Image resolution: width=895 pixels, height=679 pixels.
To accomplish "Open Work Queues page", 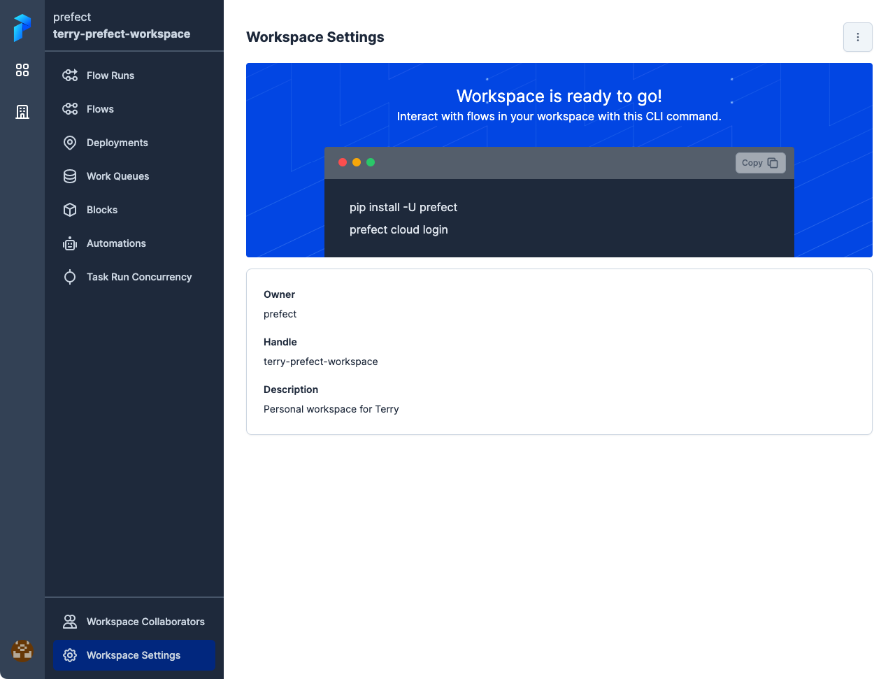I will click(x=134, y=176).
